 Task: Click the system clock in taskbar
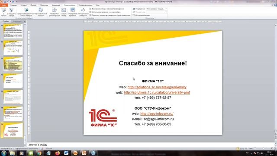tap(269, 153)
